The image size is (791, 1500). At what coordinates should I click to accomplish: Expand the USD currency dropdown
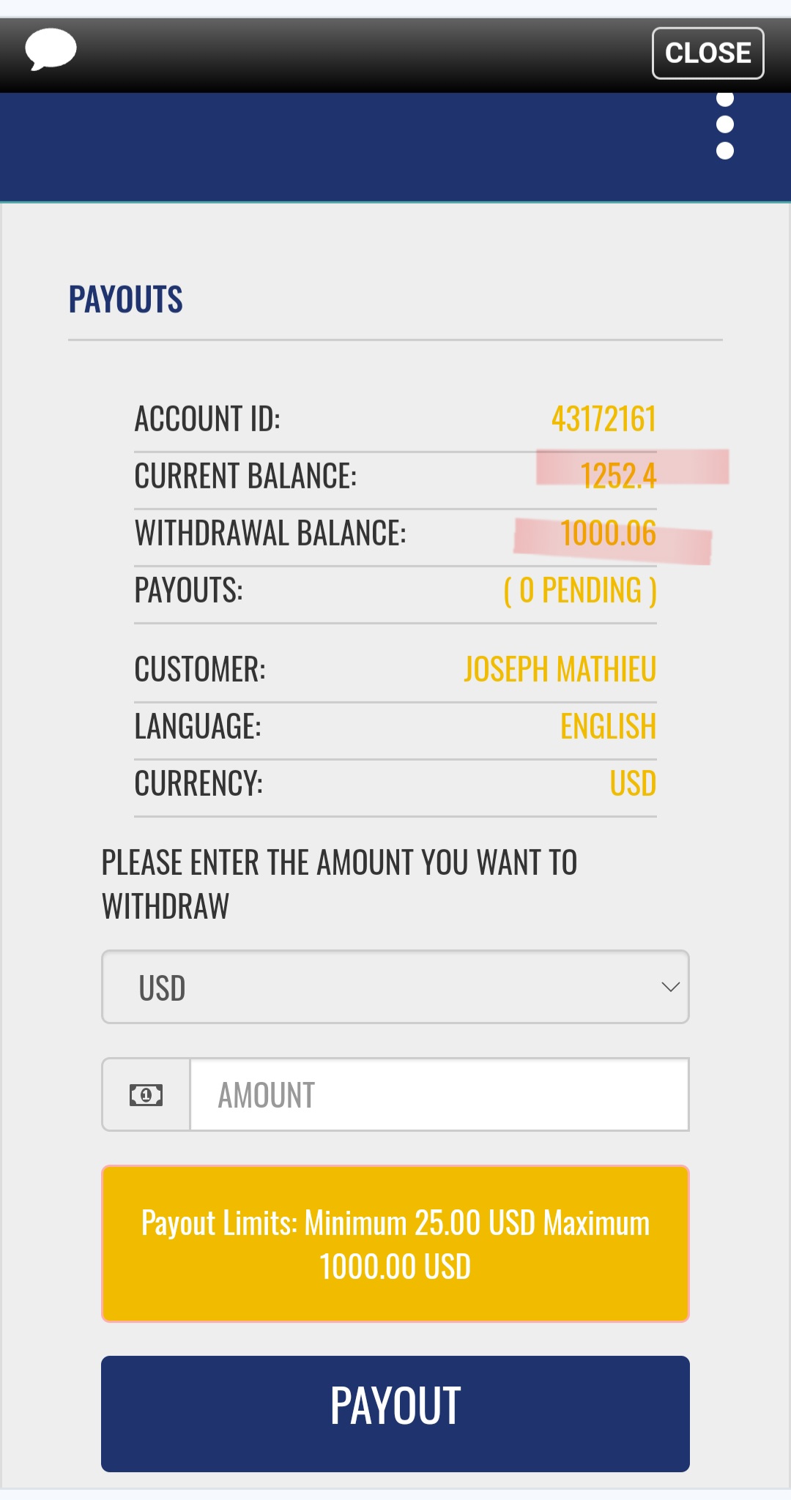tap(395, 987)
